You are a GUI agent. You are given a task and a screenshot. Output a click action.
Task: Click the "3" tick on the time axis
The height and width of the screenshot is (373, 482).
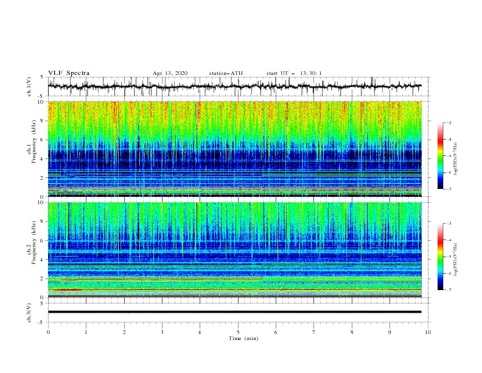click(162, 332)
